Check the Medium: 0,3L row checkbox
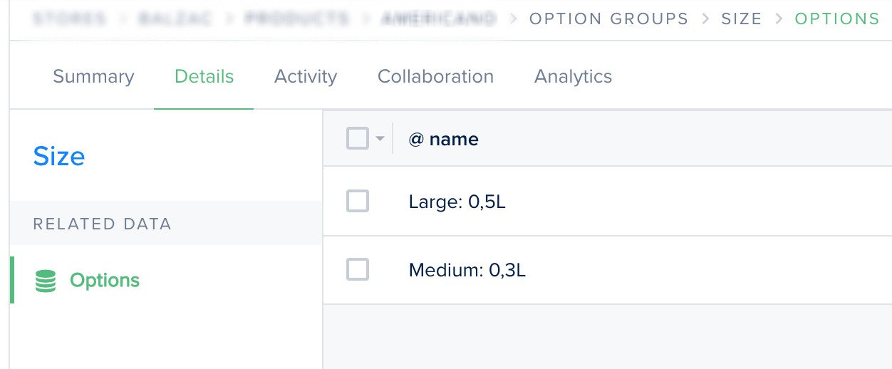 [358, 269]
